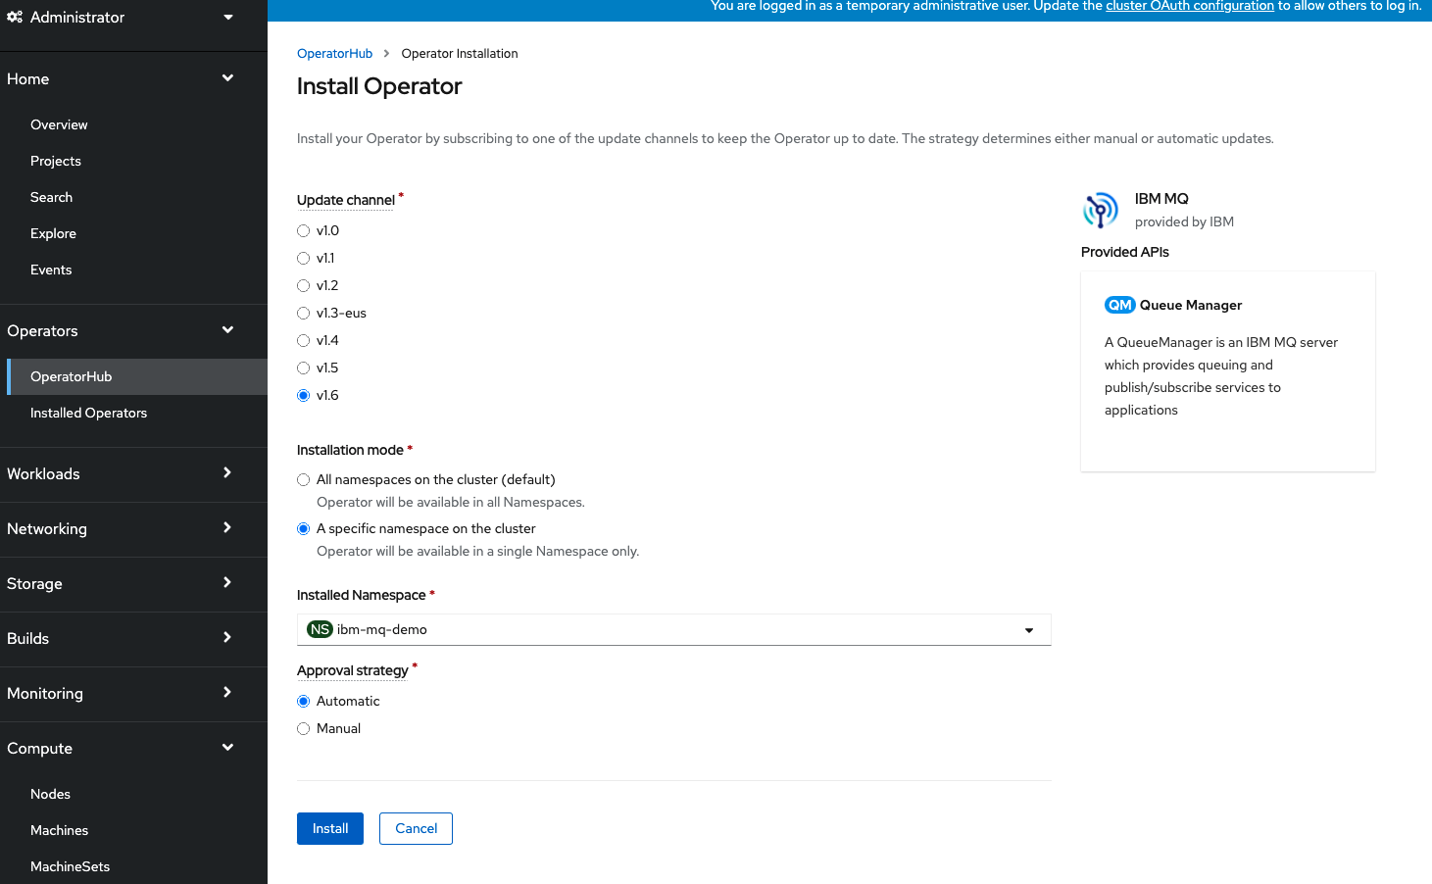Go to Overview in the sidebar
1432x884 pixels.
point(59,125)
